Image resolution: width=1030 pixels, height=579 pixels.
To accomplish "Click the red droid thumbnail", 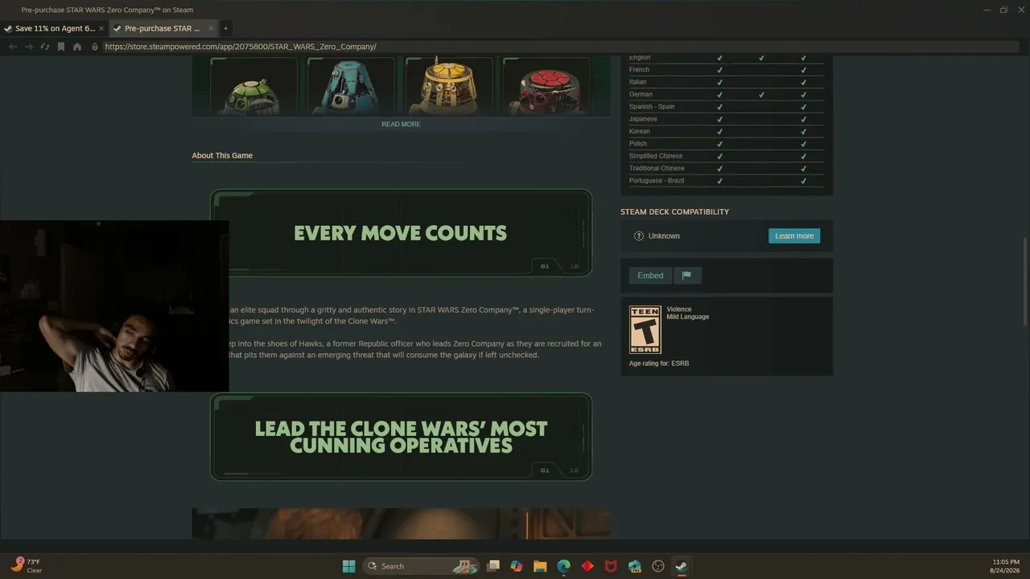I will pyautogui.click(x=546, y=86).
